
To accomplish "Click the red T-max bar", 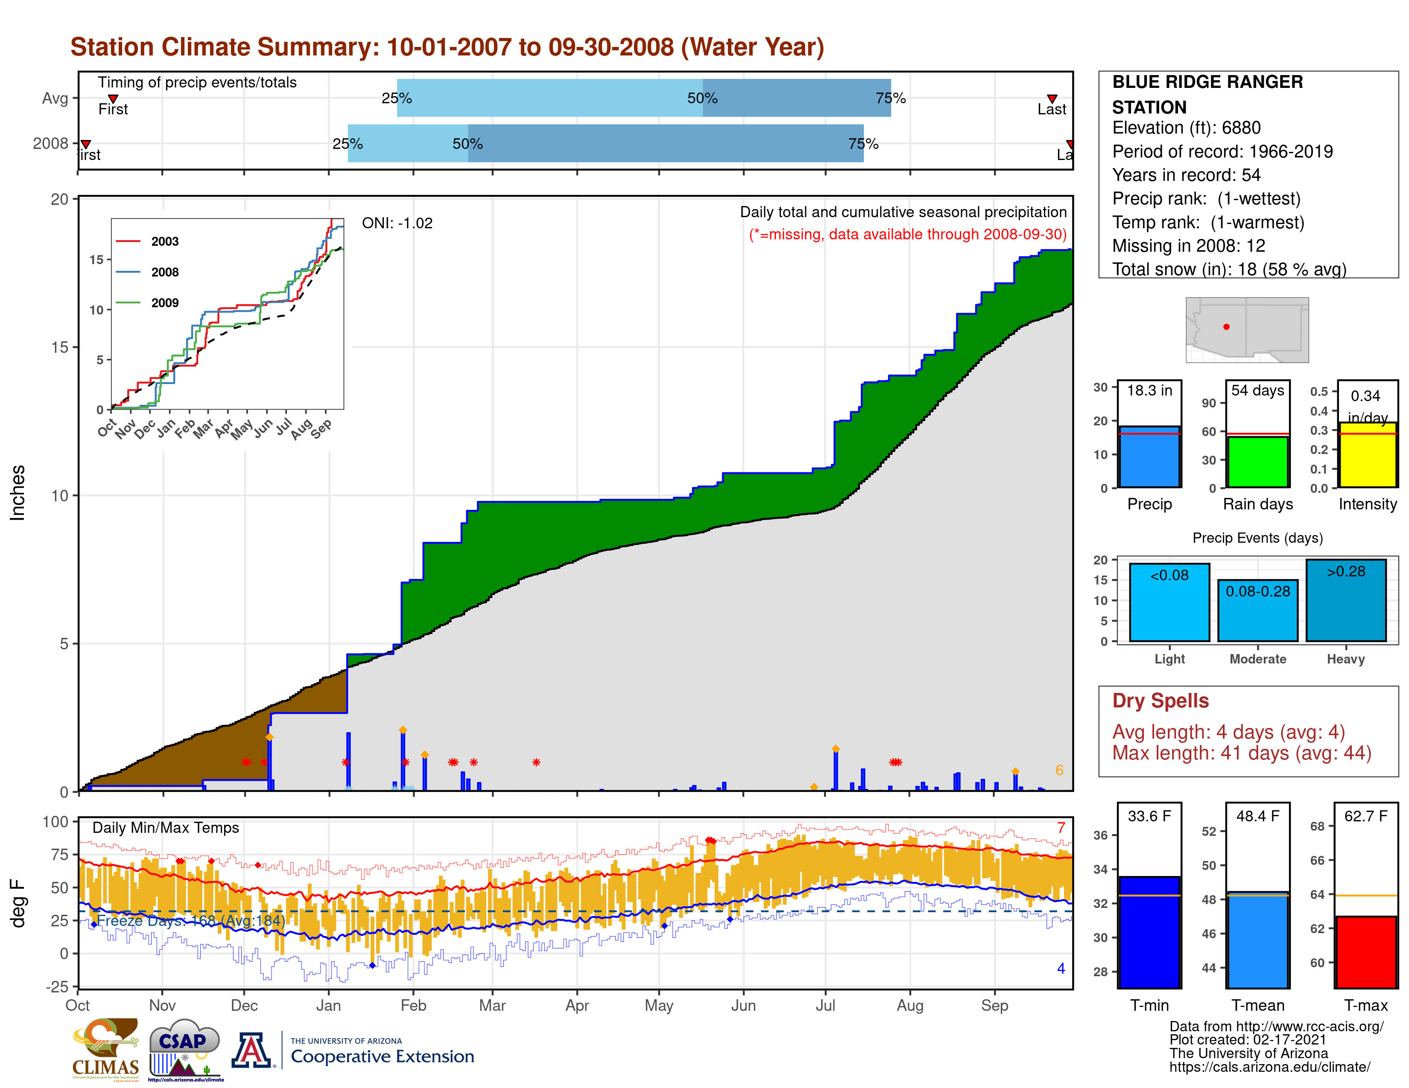I will pyautogui.click(x=1366, y=952).
